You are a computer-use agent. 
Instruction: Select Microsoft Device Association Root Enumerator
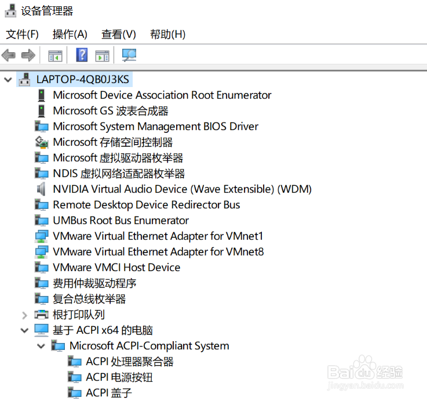coord(162,95)
